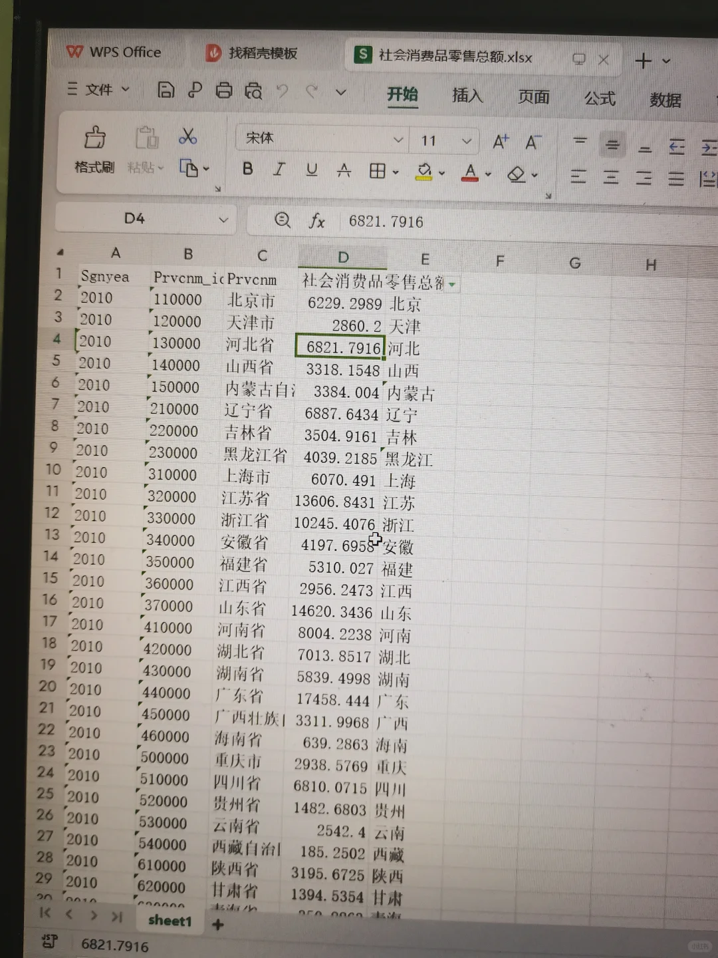Expand the Name Box D4 dropdown
The height and width of the screenshot is (958, 718).
(223, 219)
